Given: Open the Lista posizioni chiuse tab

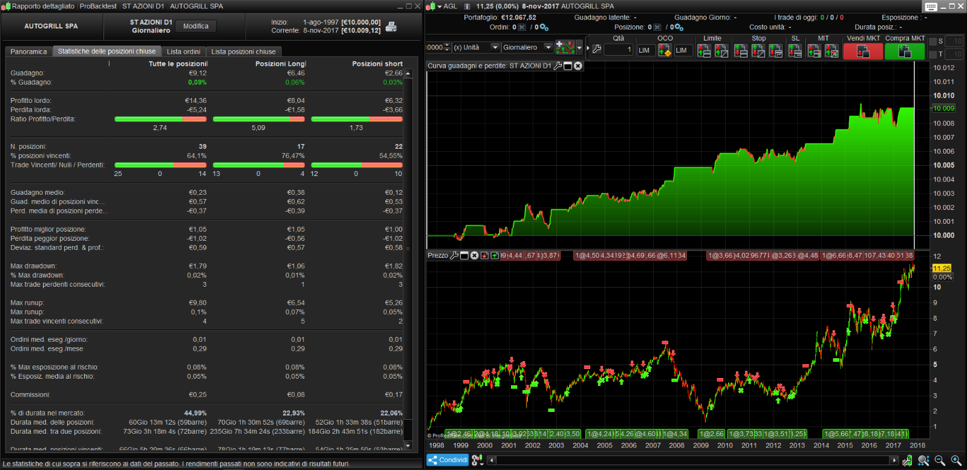Looking at the screenshot, I should [x=244, y=52].
